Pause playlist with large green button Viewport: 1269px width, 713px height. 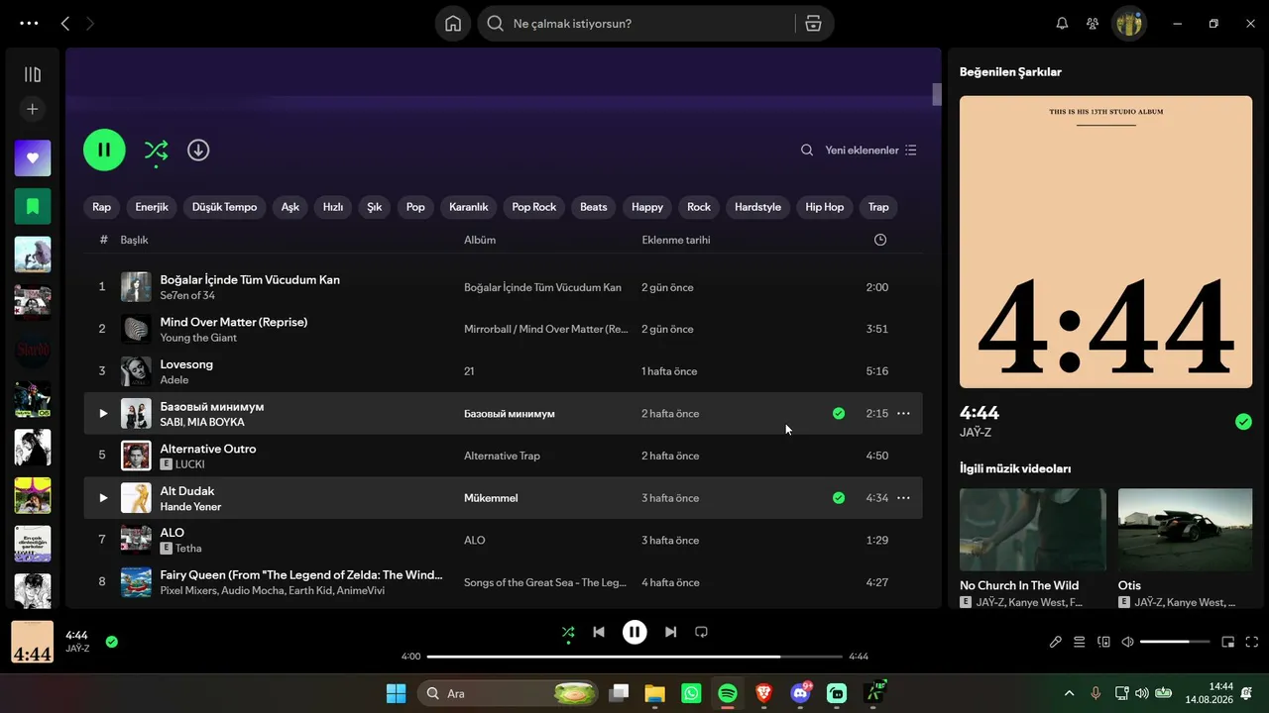click(104, 151)
